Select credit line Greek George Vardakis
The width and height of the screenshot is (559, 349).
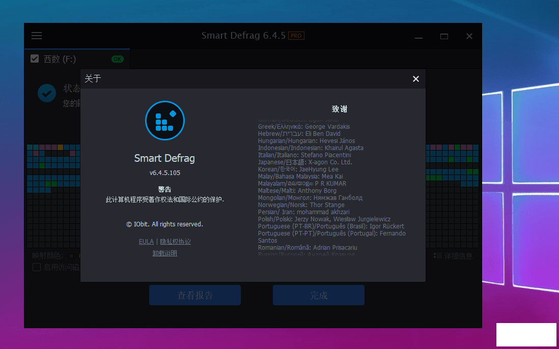304,126
